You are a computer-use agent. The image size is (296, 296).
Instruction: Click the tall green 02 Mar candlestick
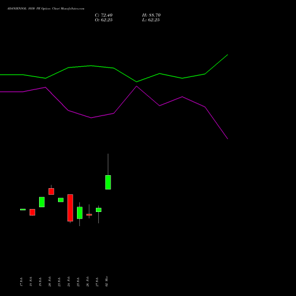(x=108, y=182)
